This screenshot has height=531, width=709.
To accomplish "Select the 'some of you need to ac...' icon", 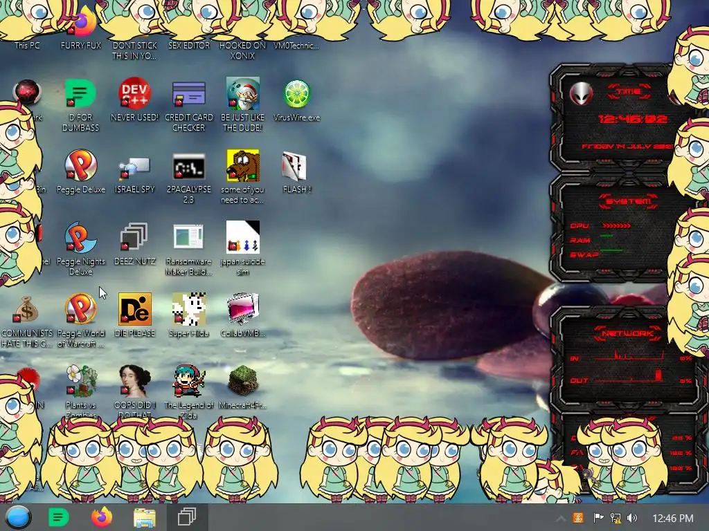I will click(243, 166).
